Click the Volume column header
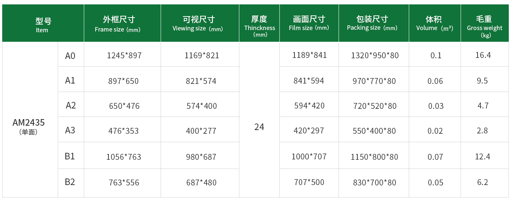511x203 pixels. (435, 23)
